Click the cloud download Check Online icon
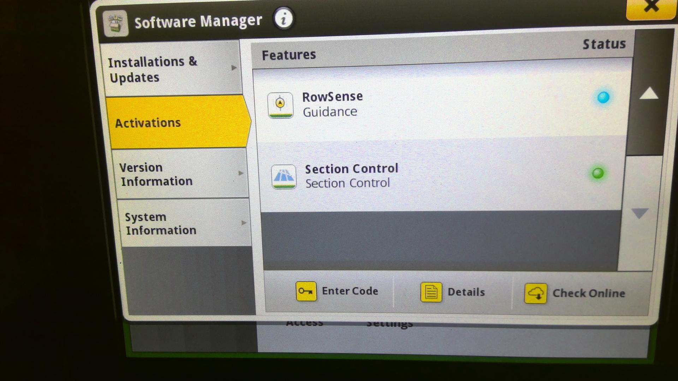Screen dimensions: 678x381 tap(535, 293)
